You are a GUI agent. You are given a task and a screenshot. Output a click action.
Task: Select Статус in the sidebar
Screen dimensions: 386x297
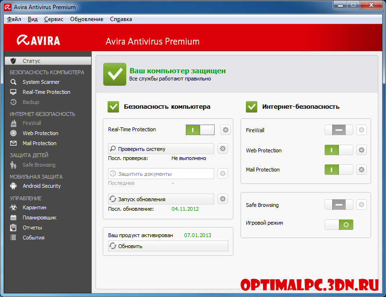[48, 61]
